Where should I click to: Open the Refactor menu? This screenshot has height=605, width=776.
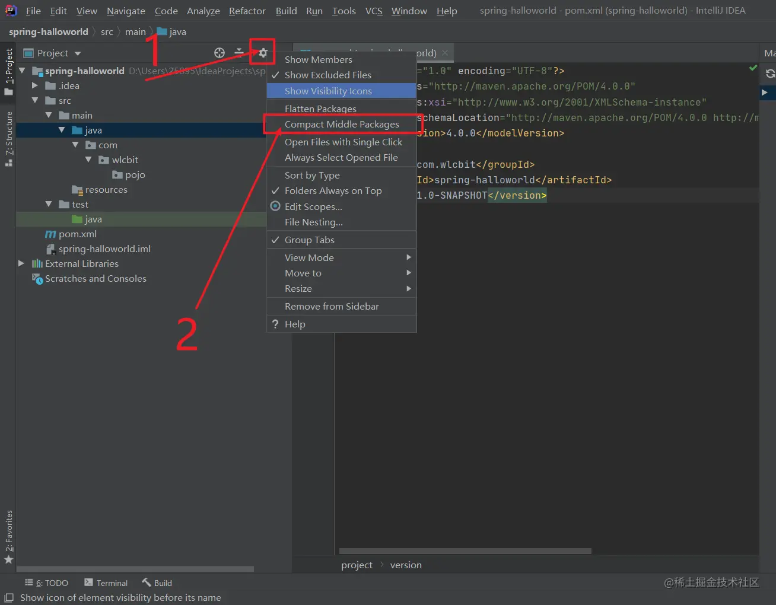(247, 11)
